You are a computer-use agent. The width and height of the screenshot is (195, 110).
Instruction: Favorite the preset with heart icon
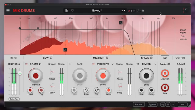coord(73,11)
